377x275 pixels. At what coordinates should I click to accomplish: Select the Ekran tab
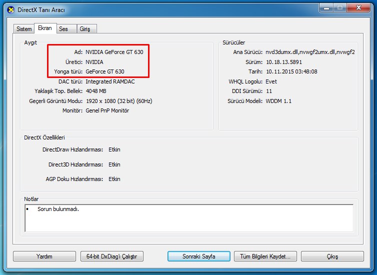pyautogui.click(x=44, y=28)
